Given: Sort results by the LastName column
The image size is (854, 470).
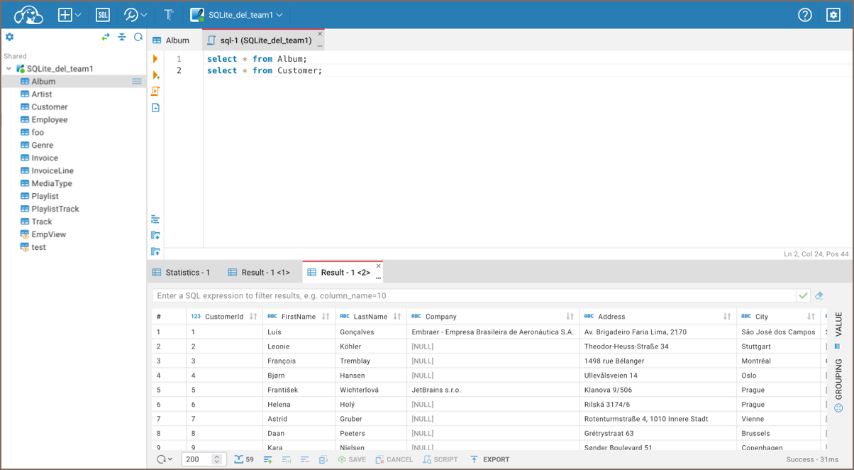Looking at the screenshot, I should tap(397, 317).
